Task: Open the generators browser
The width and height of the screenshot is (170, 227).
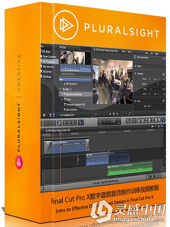Action: point(156,120)
